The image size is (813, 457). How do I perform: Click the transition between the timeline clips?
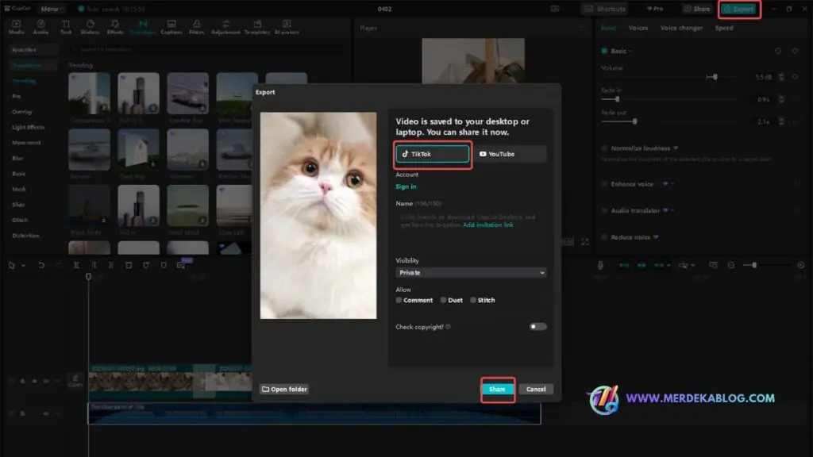(x=204, y=382)
